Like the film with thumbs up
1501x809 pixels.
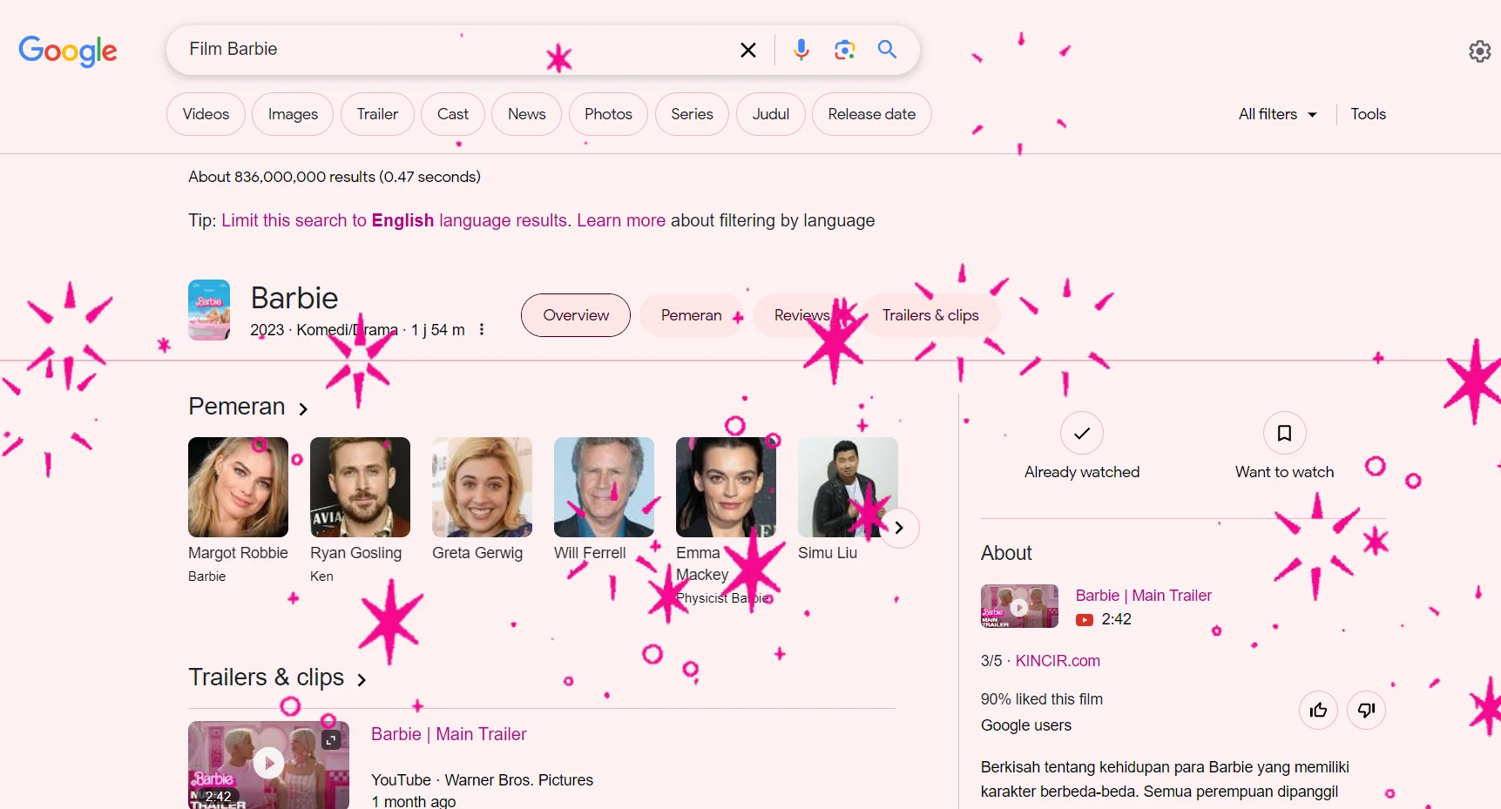[x=1318, y=711]
